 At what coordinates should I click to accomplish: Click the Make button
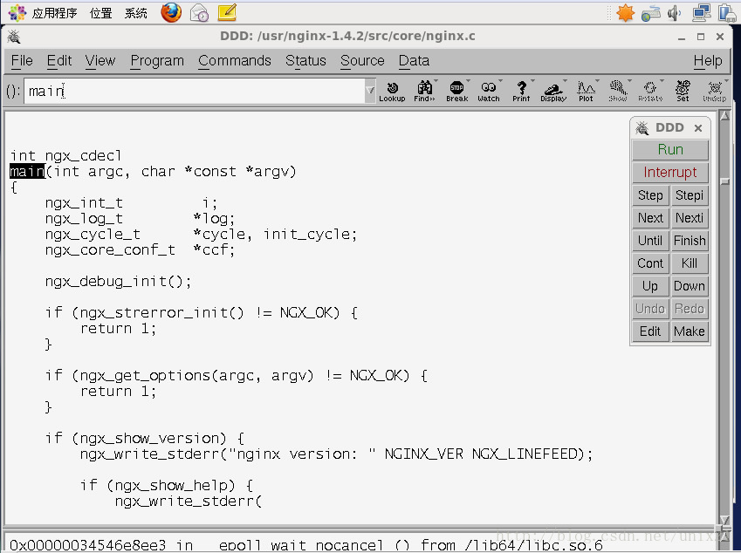coord(690,331)
